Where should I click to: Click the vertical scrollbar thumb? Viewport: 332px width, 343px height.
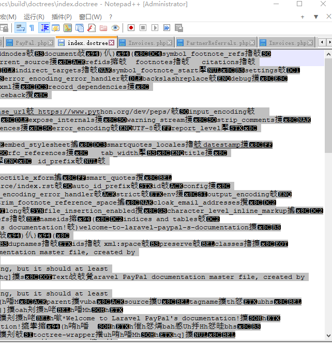[328, 103]
